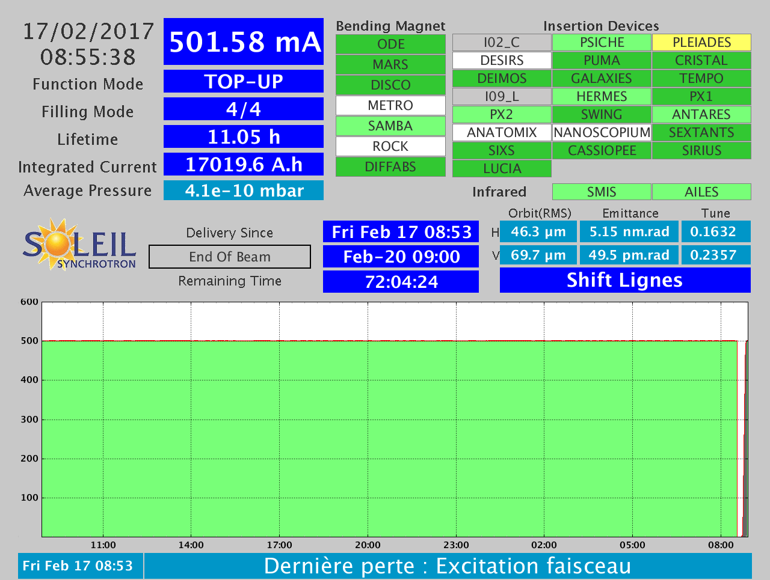Open the METRO beamline cell

[390, 106]
